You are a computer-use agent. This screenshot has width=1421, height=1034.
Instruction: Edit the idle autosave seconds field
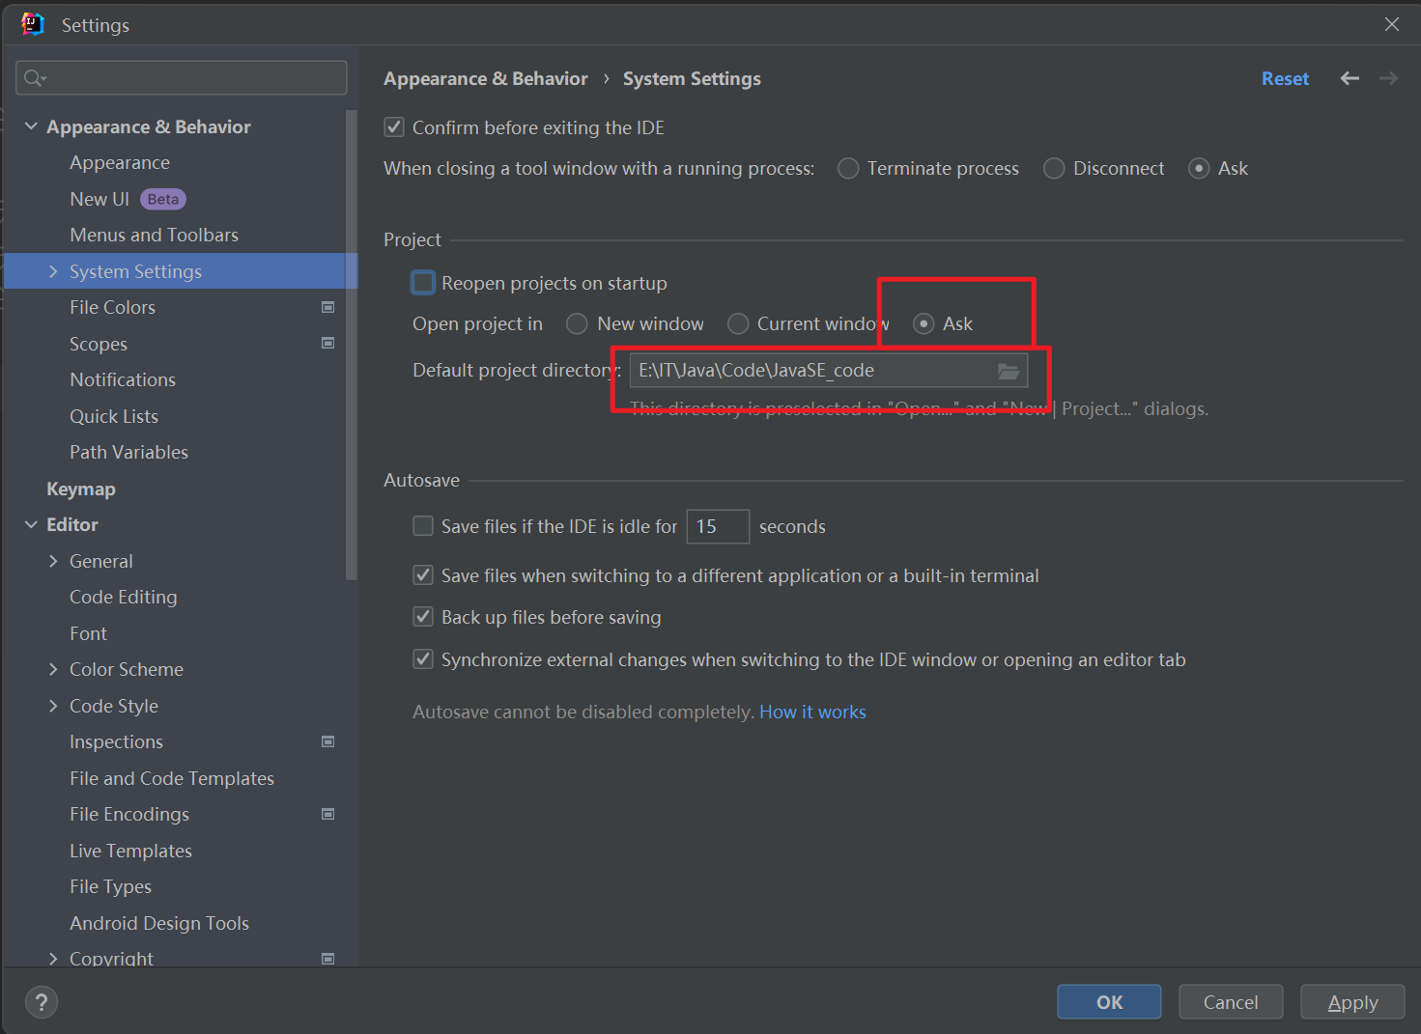718,526
